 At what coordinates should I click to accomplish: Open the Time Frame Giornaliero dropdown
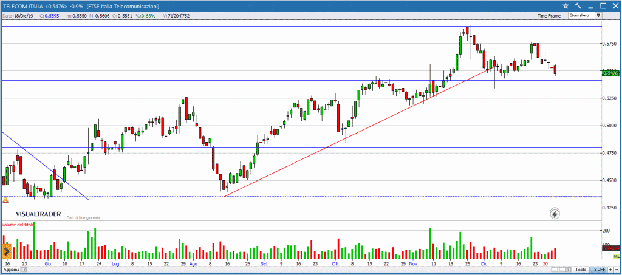point(585,15)
